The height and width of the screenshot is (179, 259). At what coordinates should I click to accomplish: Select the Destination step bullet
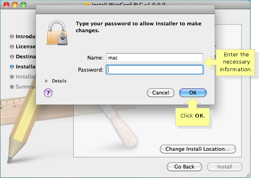(12, 57)
